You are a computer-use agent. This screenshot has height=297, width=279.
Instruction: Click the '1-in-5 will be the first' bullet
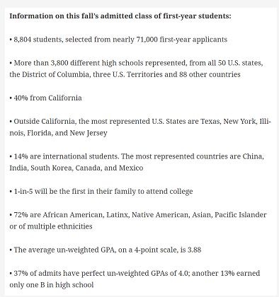coord(101,191)
